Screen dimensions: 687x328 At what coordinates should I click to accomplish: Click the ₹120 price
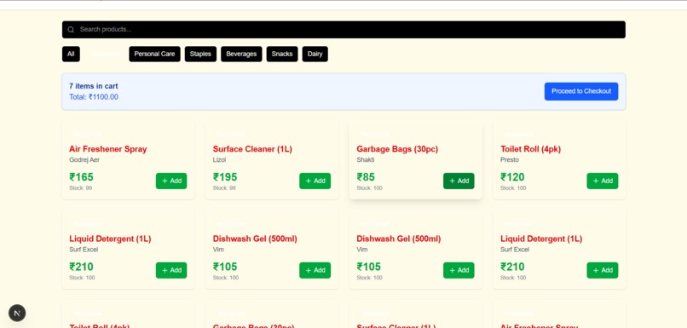pyautogui.click(x=512, y=177)
